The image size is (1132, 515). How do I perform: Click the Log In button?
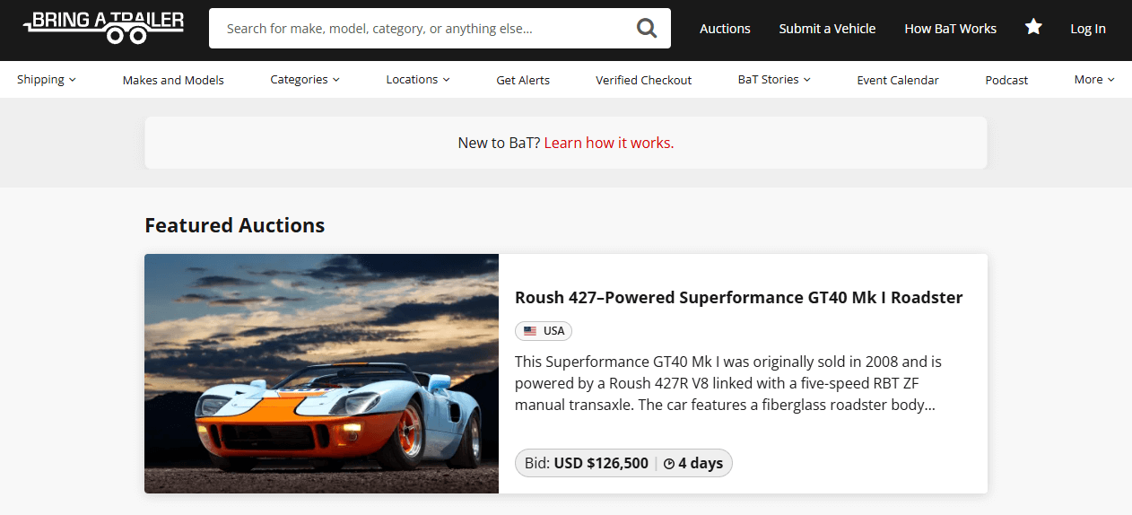1088,29
